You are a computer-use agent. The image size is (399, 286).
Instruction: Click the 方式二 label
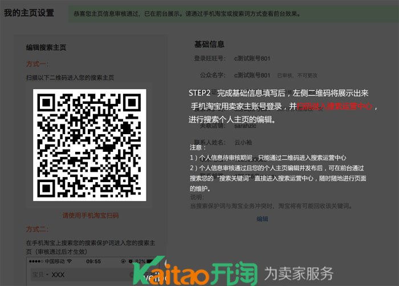pyautogui.click(x=37, y=229)
